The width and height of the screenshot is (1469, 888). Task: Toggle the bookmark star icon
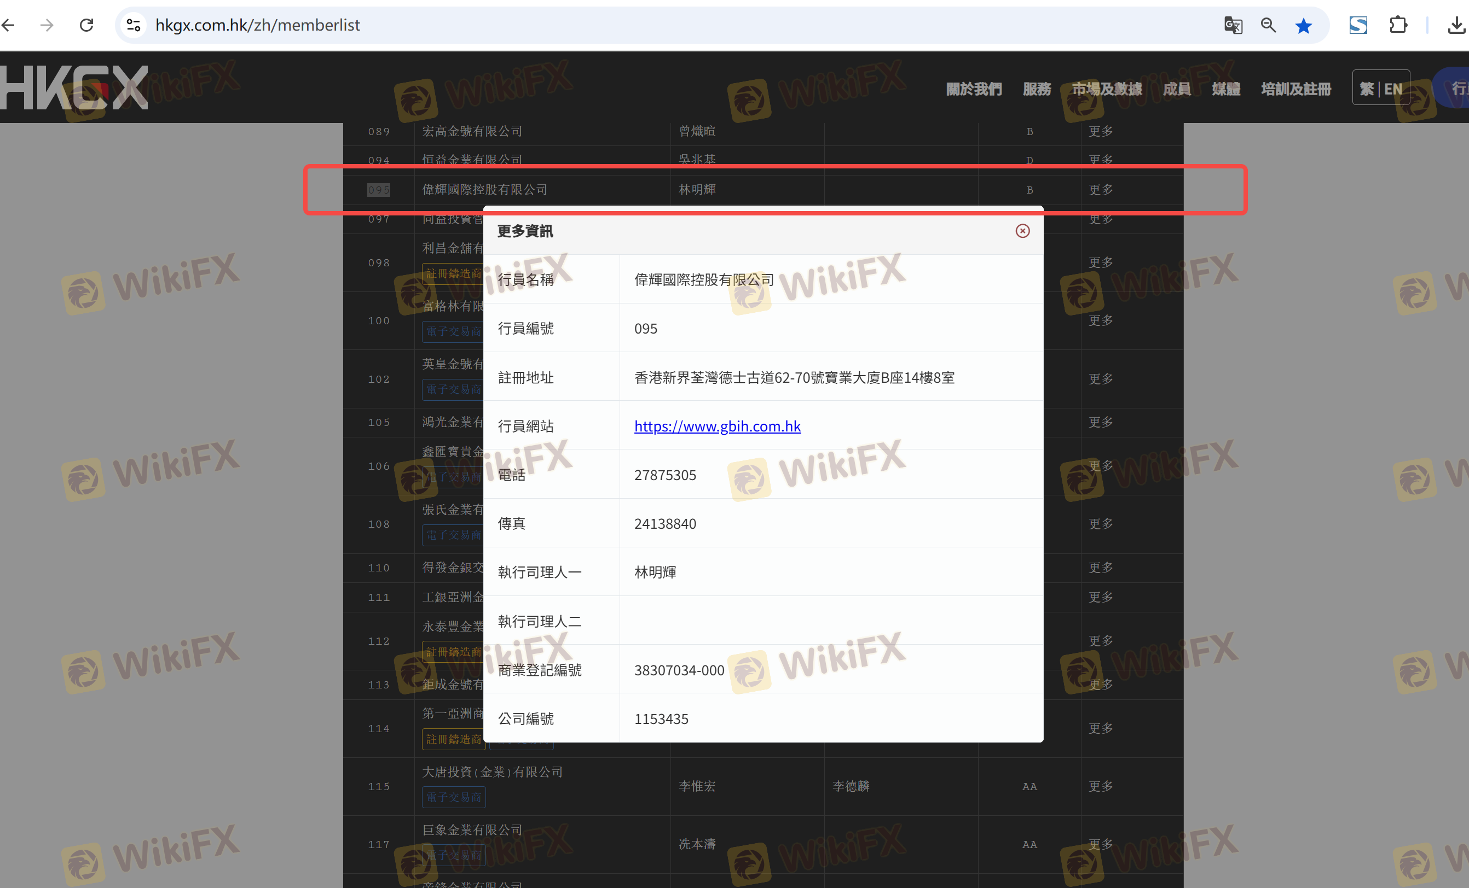(1303, 26)
